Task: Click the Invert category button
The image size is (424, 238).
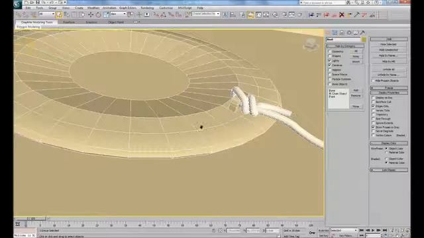Action: [x=356, y=61]
